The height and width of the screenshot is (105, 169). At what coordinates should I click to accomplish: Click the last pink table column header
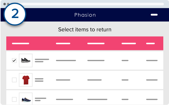coord(150,43)
